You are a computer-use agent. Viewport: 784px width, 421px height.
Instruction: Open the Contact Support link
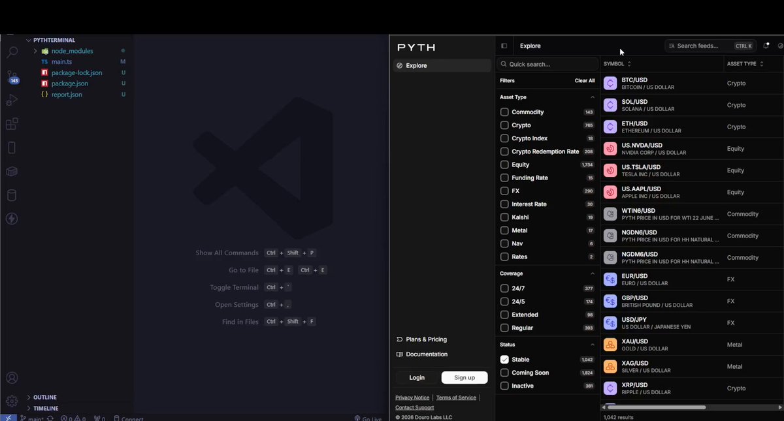point(414,407)
